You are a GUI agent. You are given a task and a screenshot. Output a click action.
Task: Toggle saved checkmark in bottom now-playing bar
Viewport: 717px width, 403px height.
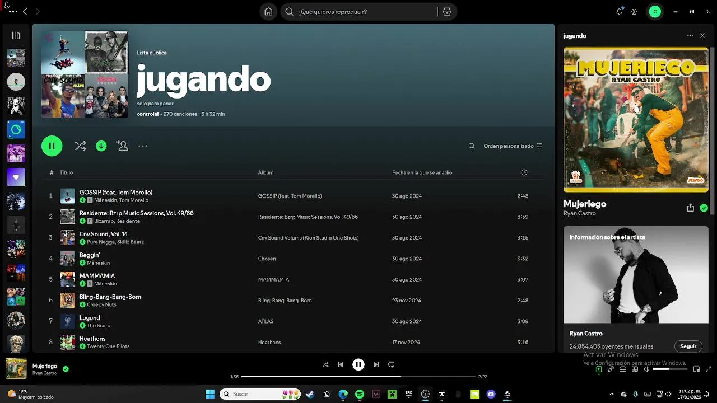(66, 369)
